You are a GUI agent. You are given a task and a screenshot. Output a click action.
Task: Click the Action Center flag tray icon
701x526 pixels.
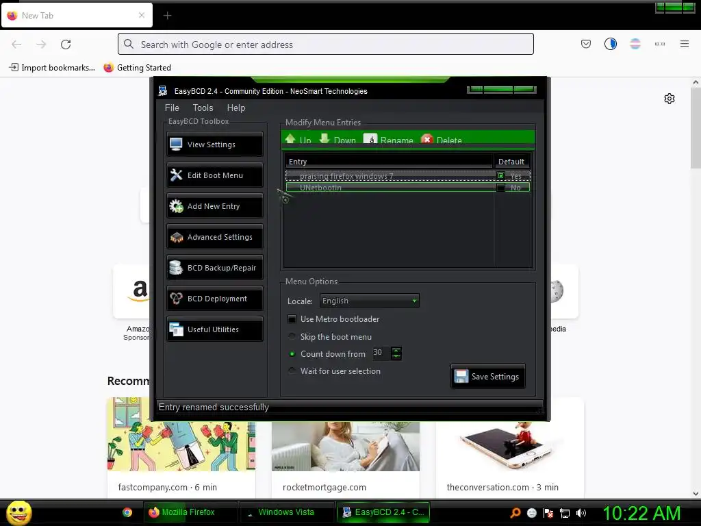[548, 513]
